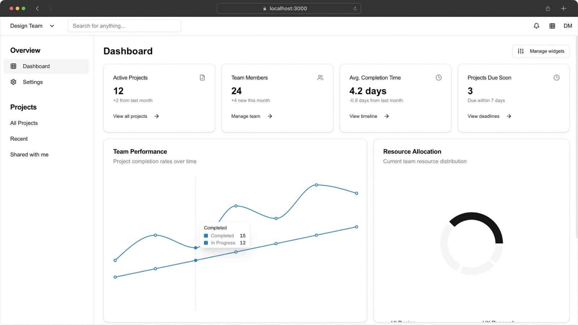Click the dark segment of the donut chart

click(484, 220)
